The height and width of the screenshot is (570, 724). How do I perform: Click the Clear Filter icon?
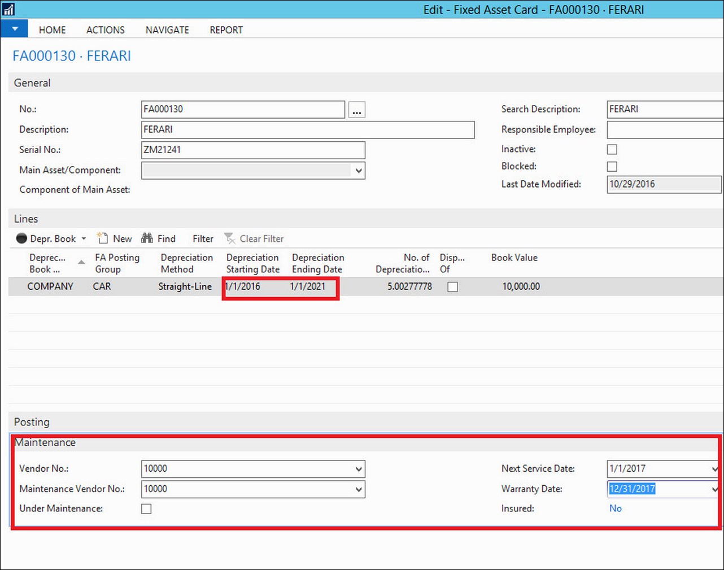pyautogui.click(x=229, y=238)
